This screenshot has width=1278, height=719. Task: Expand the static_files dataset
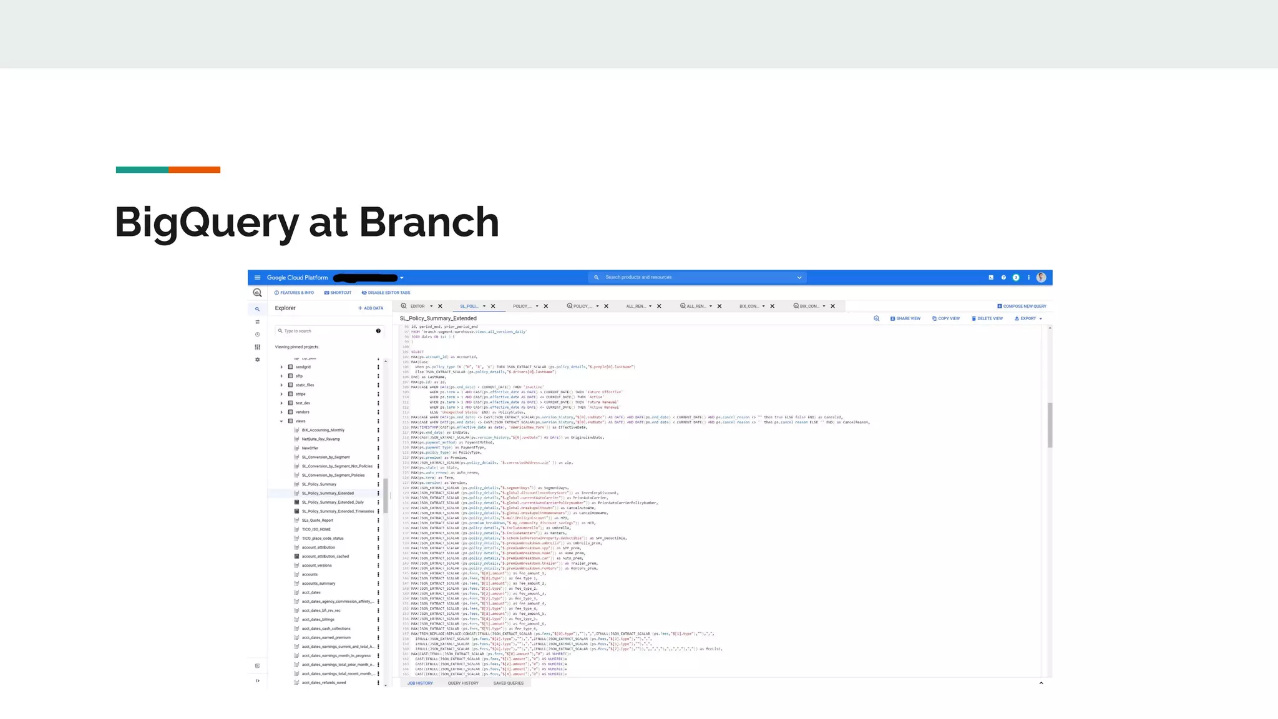[x=281, y=385]
